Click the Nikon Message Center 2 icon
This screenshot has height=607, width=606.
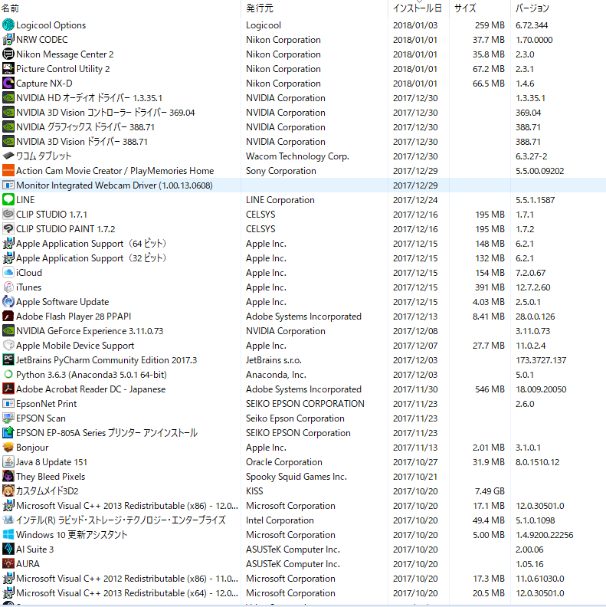(8, 54)
